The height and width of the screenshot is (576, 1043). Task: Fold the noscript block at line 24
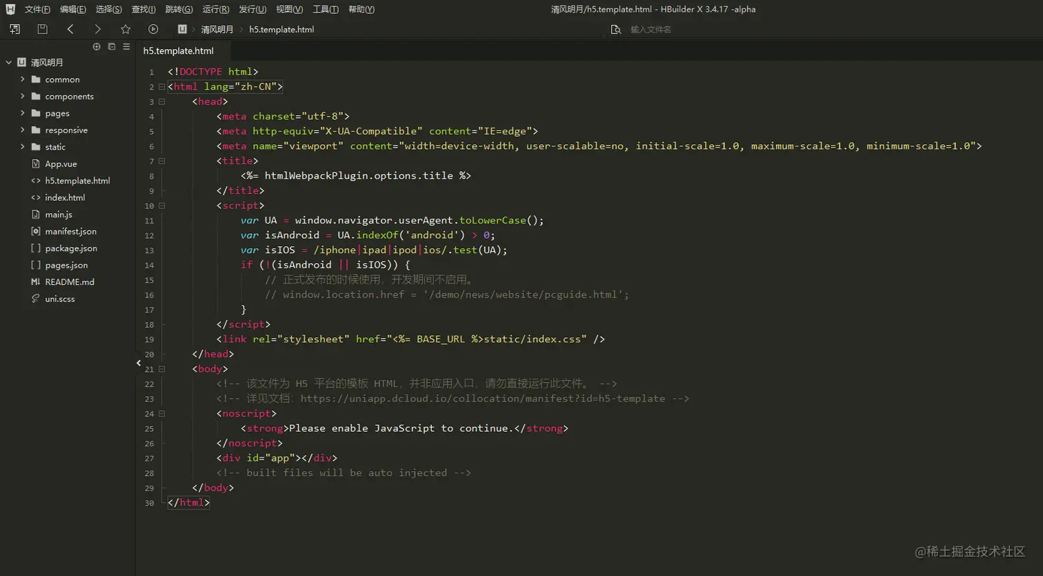(x=162, y=414)
